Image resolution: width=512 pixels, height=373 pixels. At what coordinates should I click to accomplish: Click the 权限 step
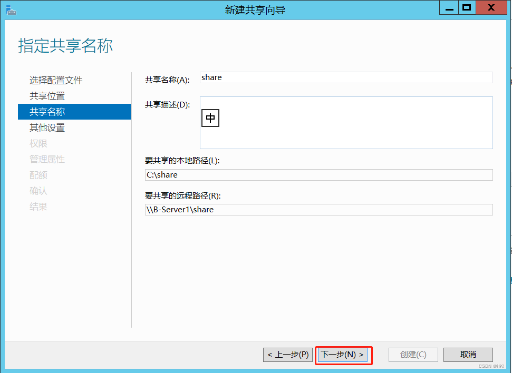(x=38, y=143)
